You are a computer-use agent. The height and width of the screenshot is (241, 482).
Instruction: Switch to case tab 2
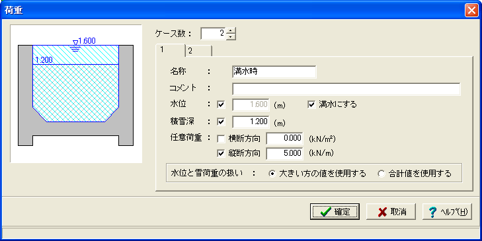[199, 51]
